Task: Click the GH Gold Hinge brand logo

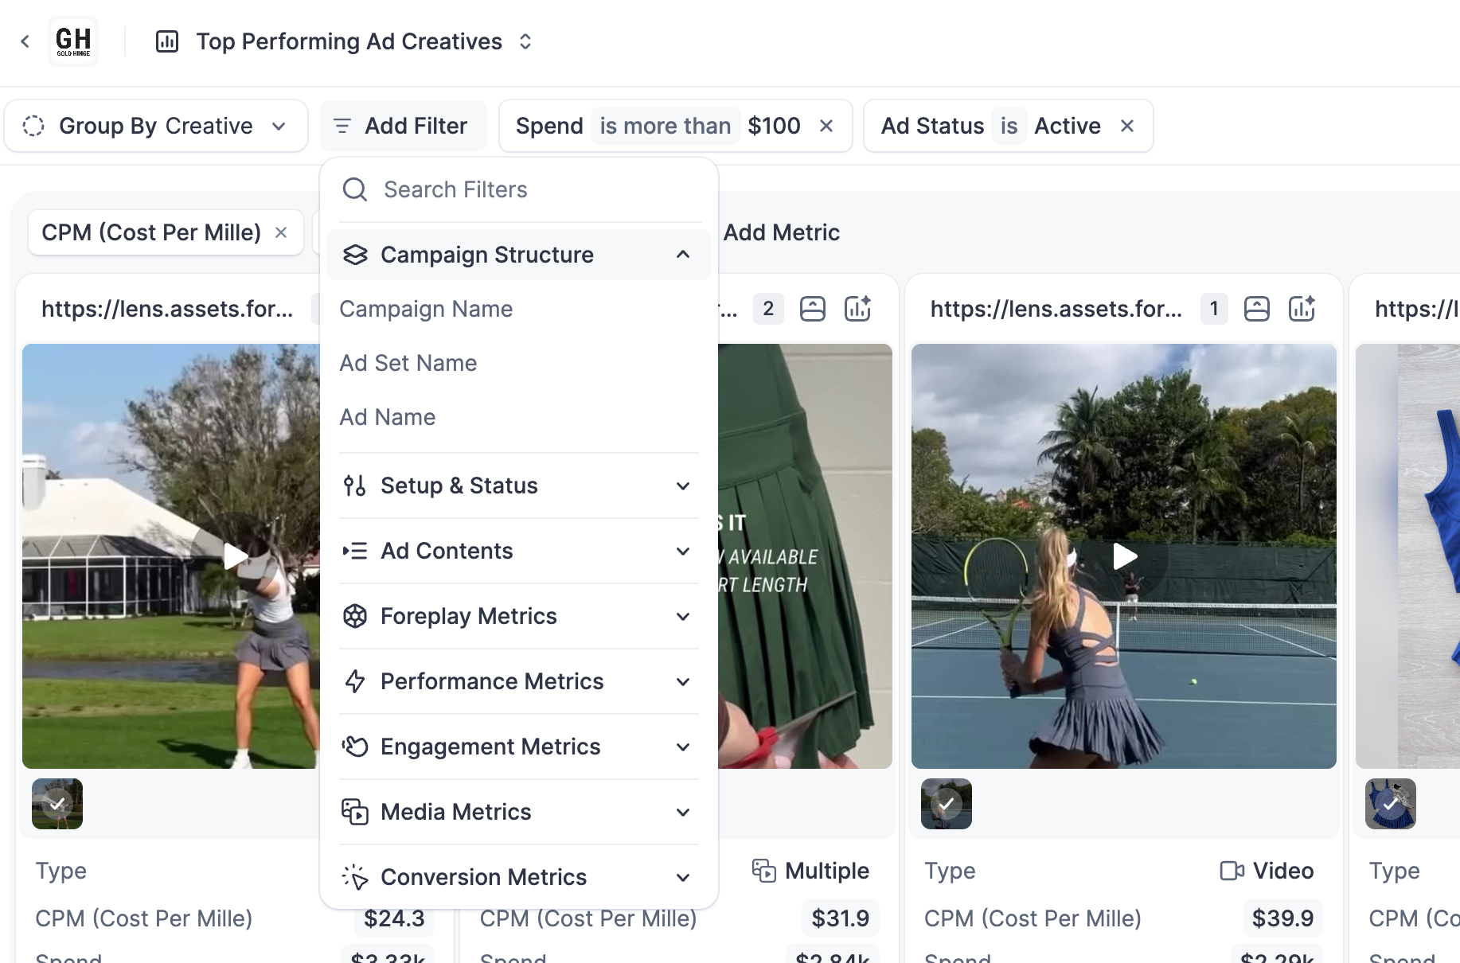Action: (x=73, y=41)
